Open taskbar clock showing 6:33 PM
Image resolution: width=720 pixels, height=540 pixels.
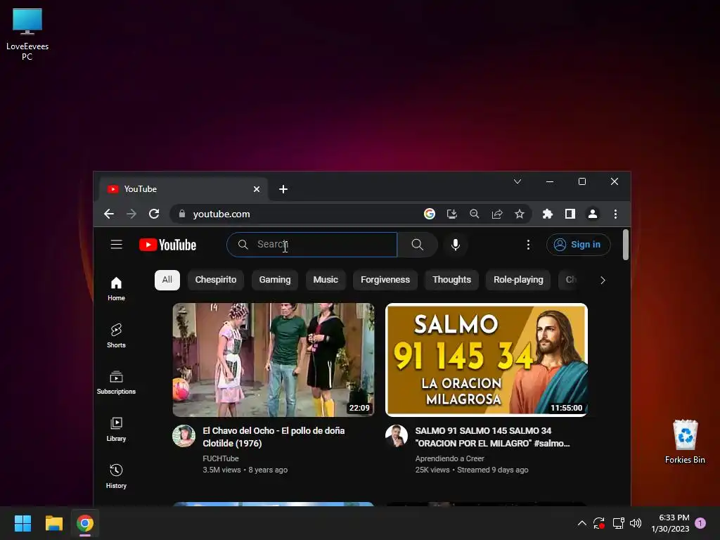670,523
